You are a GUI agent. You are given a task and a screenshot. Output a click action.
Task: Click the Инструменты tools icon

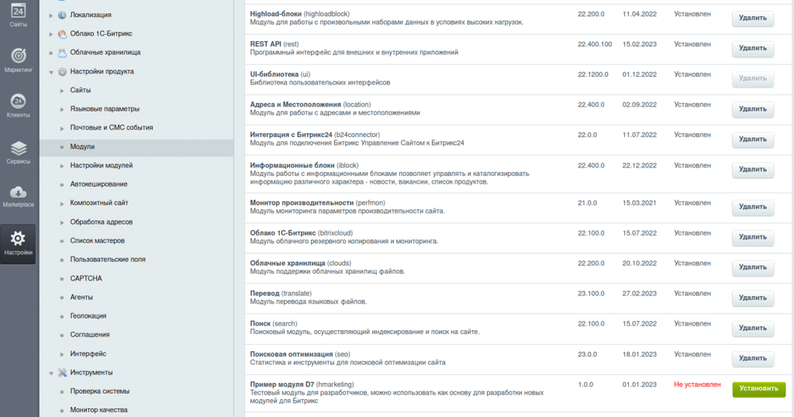[x=62, y=373]
